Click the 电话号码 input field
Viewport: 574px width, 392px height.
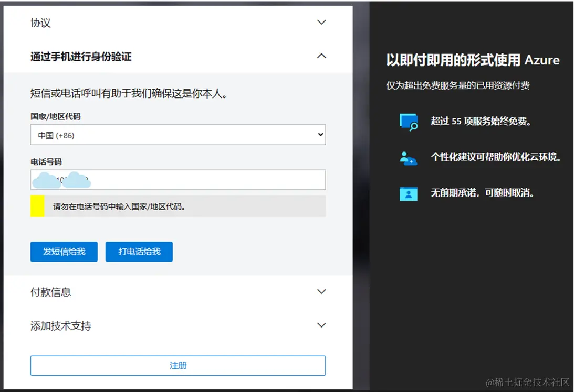tap(178, 179)
